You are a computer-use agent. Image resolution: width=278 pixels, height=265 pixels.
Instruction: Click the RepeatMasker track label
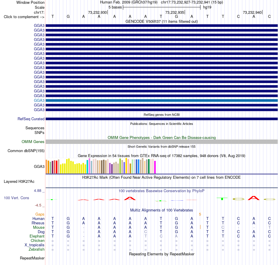[32, 258]
